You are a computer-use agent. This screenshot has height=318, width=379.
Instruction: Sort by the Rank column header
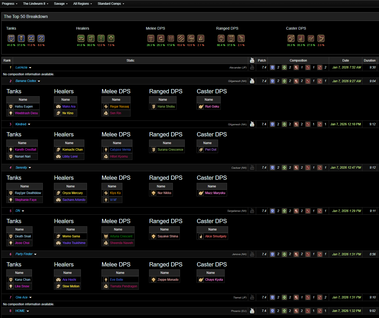[7, 61]
